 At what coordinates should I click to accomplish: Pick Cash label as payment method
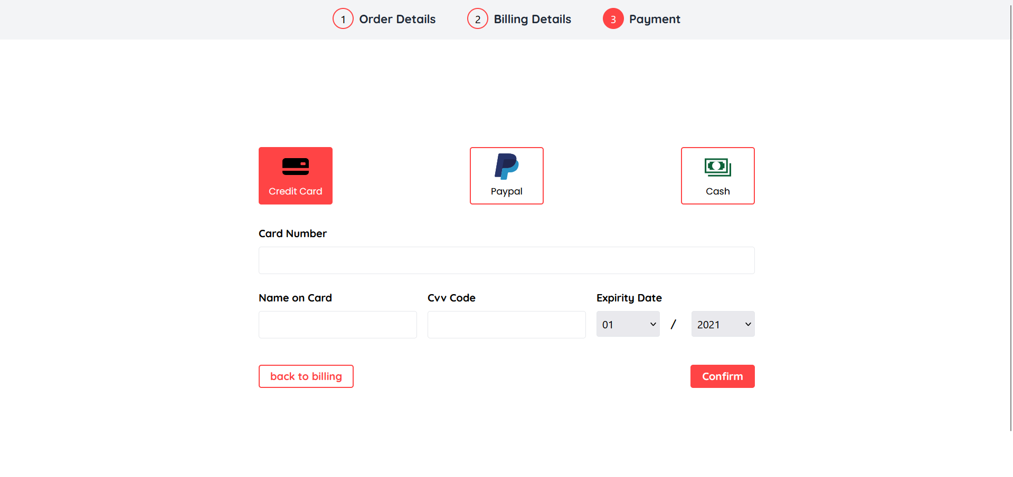(717, 191)
